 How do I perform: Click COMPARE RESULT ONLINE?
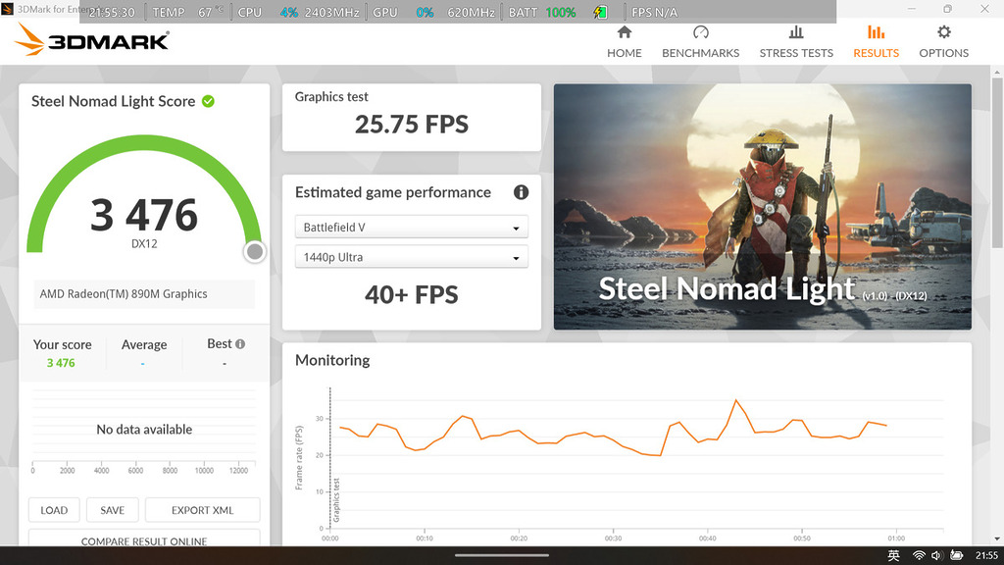pyautogui.click(x=144, y=539)
